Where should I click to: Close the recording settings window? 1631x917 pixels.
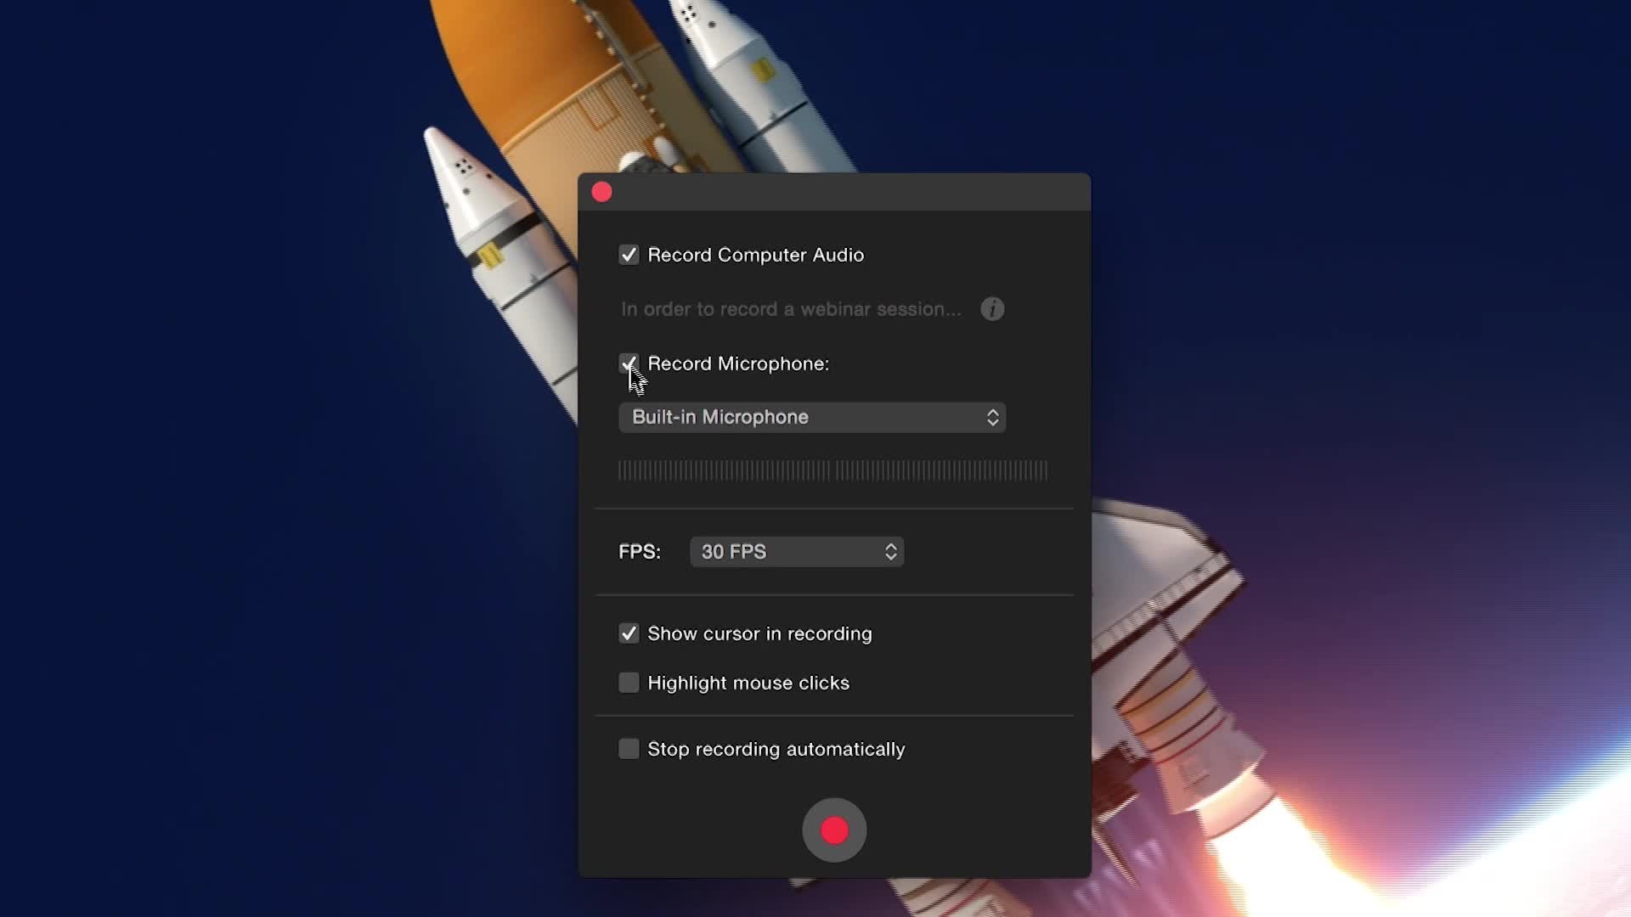[x=601, y=193]
